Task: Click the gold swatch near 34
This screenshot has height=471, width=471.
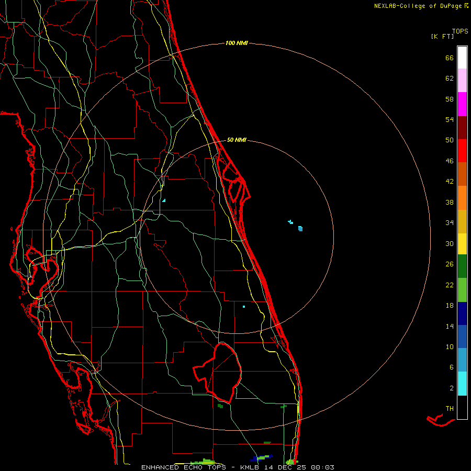Action: (x=462, y=221)
